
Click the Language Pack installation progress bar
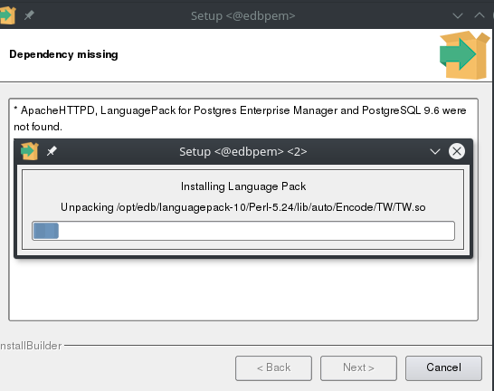(x=243, y=231)
